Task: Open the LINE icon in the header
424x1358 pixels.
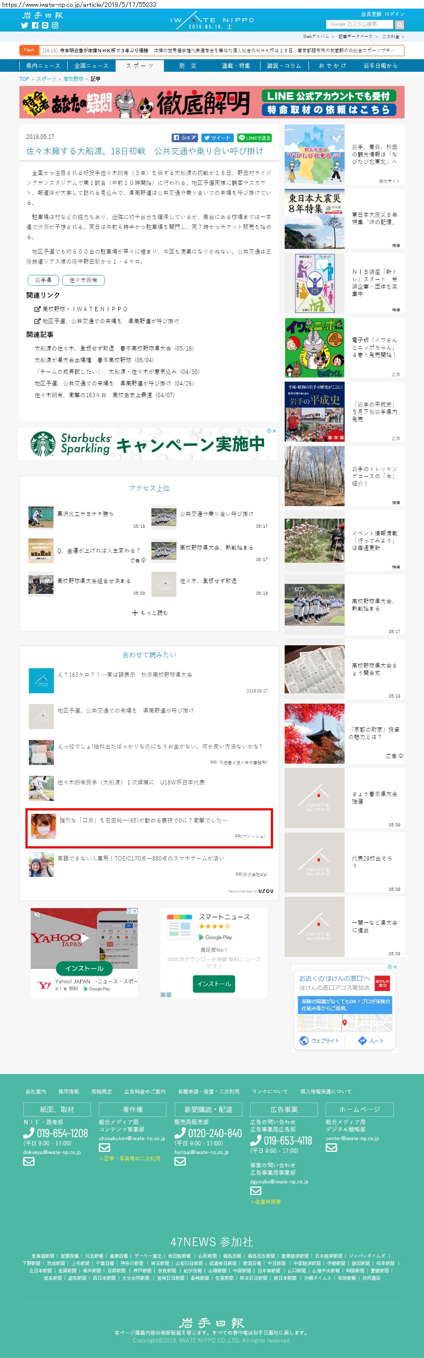Action: point(45,26)
